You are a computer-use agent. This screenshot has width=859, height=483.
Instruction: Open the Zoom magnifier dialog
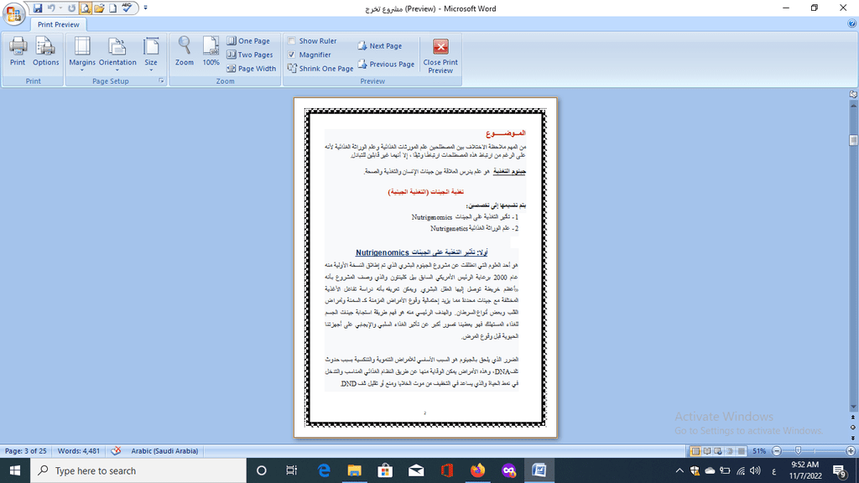185,51
